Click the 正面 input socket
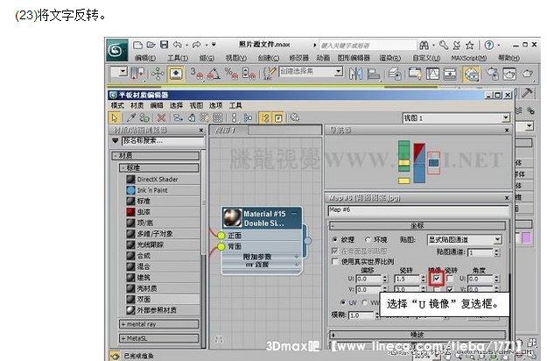This screenshot has width=547, height=361. point(221,236)
